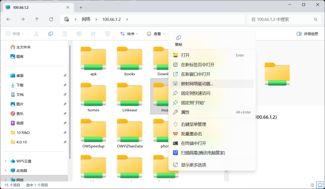Viewport: 325px width, 189px height.
Task: Switch to details list view in status bar
Action: point(312,185)
